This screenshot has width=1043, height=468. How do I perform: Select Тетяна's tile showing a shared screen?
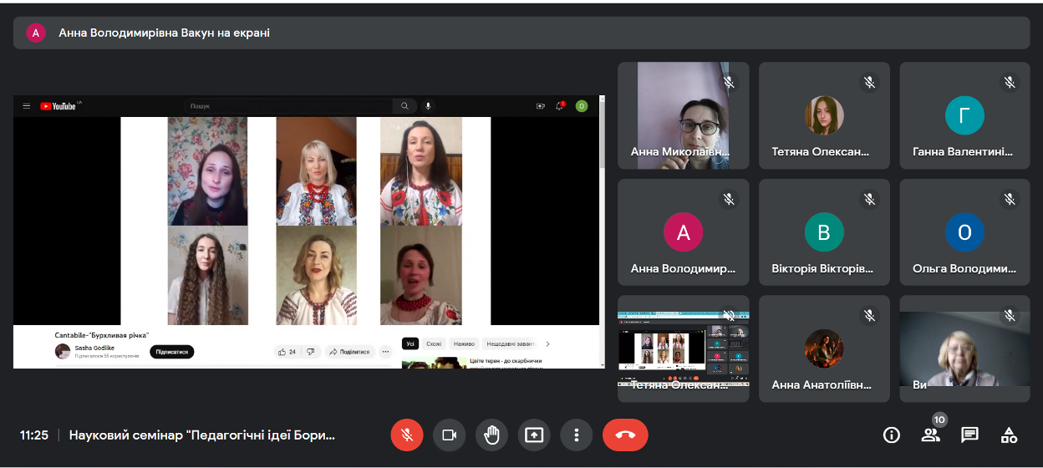click(x=684, y=349)
